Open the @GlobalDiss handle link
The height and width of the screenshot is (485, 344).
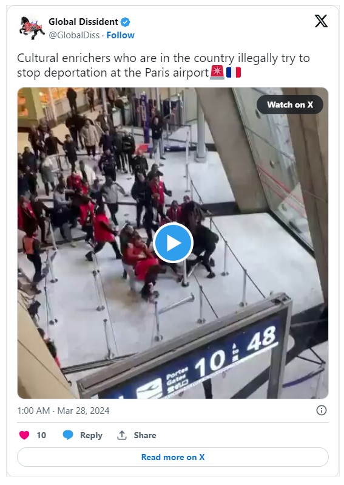coord(74,35)
